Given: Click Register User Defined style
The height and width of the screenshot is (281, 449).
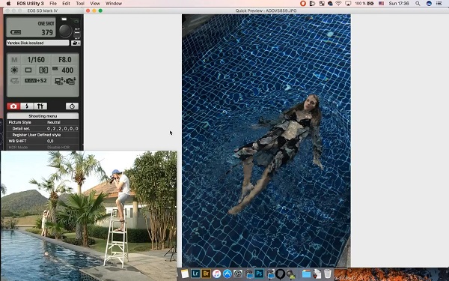Looking at the screenshot, I should click(37, 135).
